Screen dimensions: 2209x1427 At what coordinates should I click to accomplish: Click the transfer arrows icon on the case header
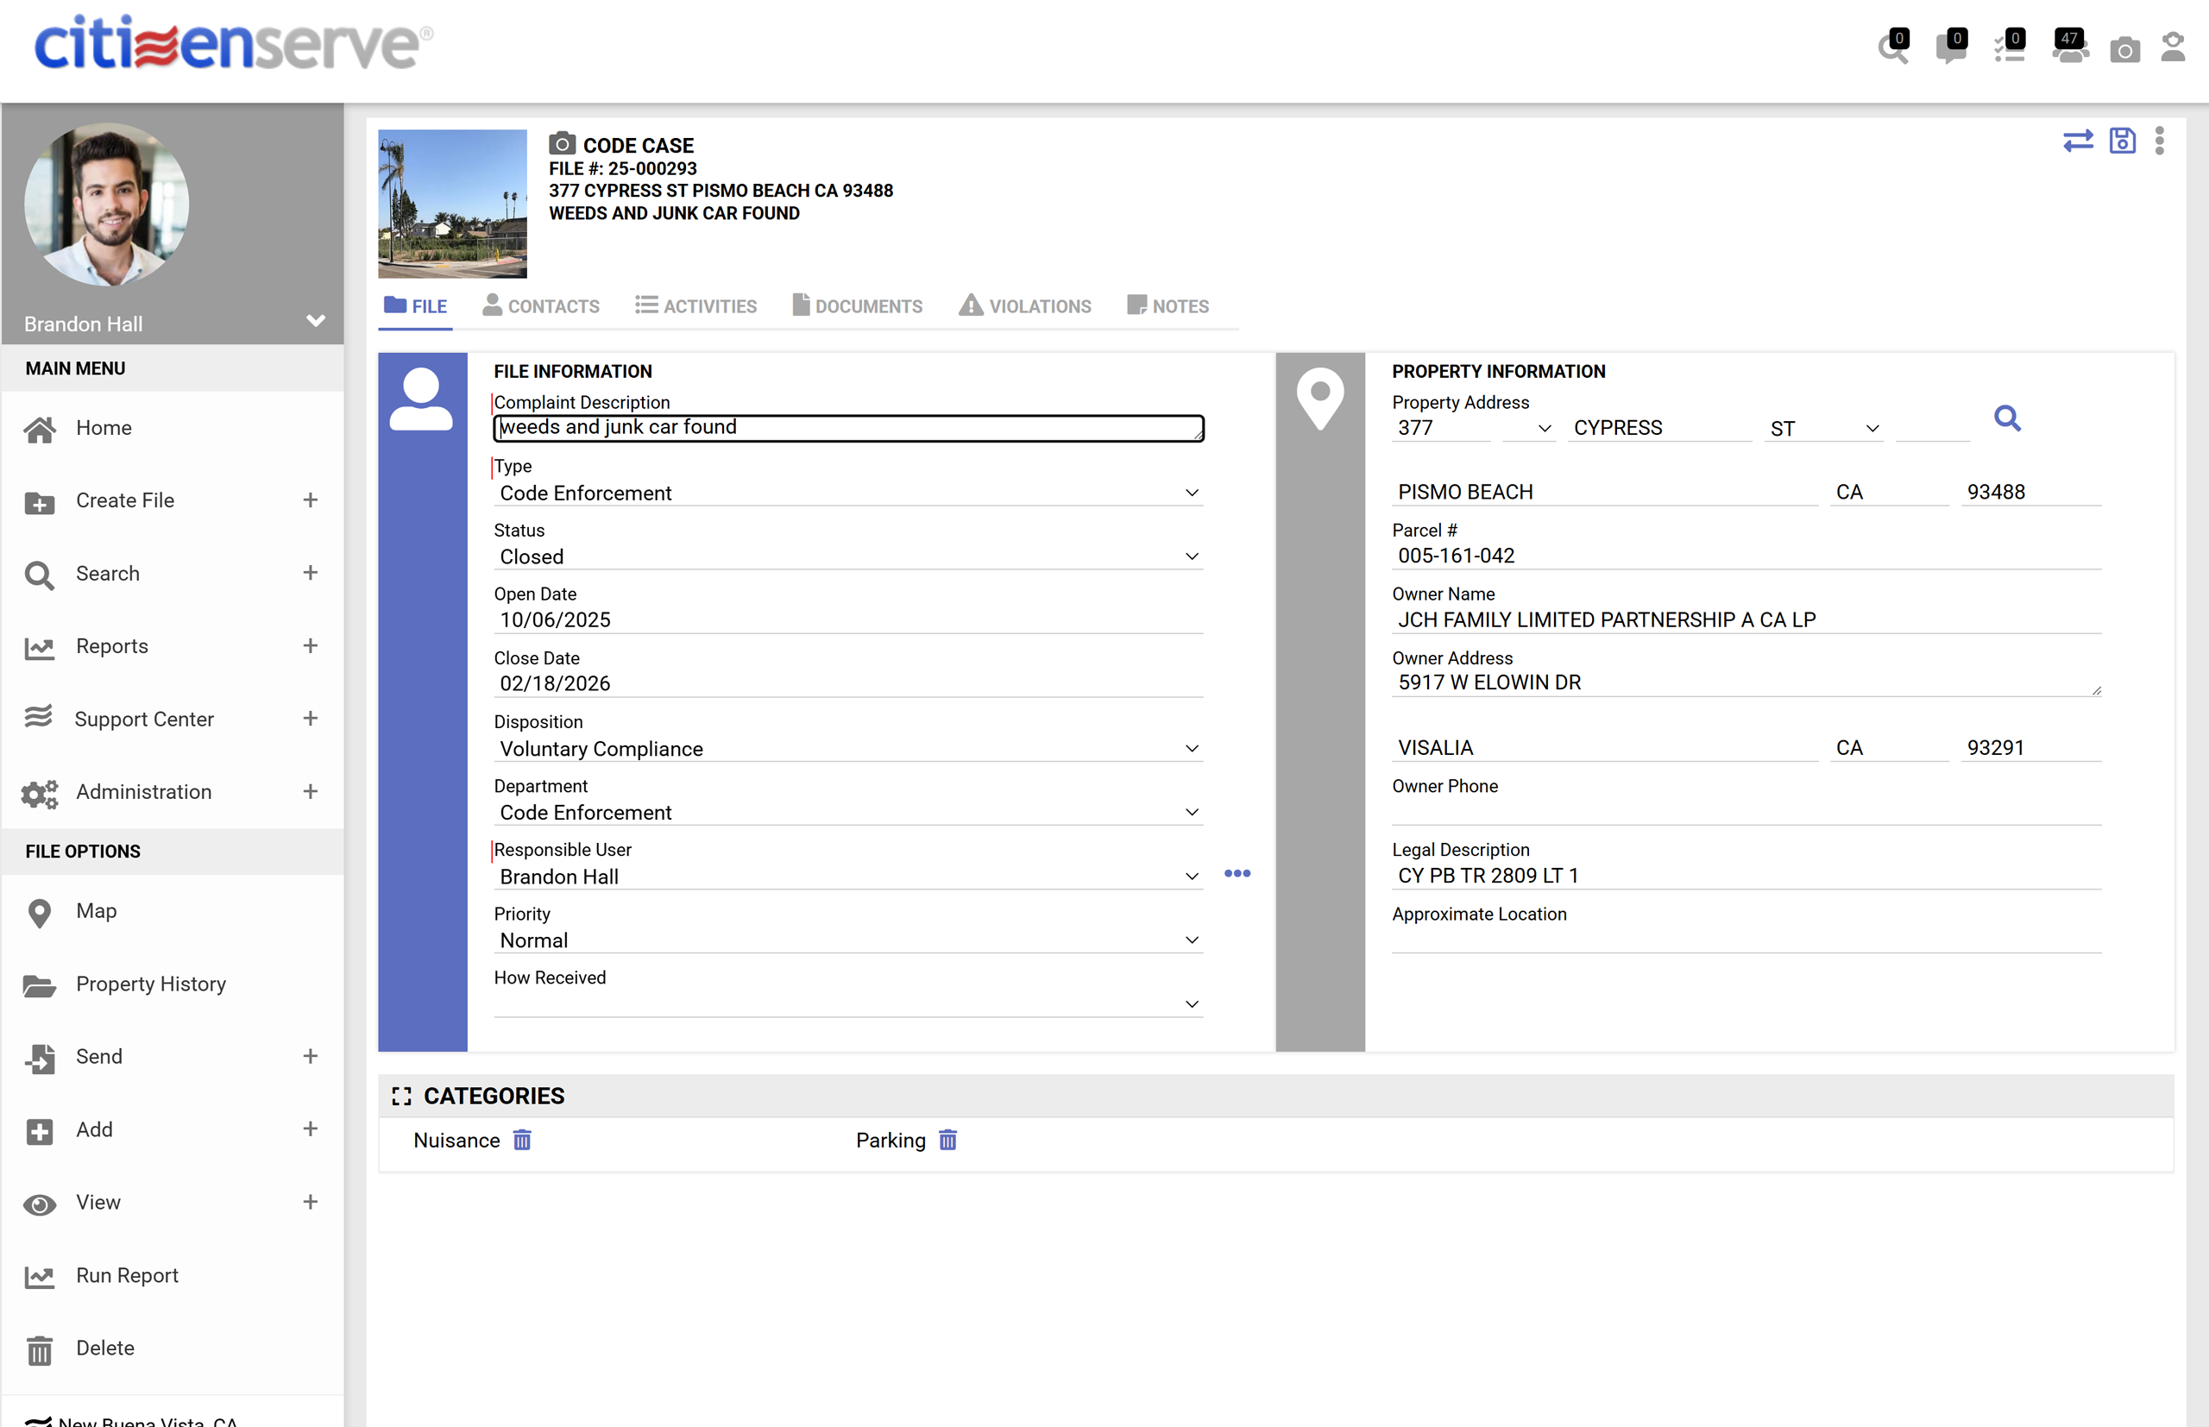point(2078,140)
